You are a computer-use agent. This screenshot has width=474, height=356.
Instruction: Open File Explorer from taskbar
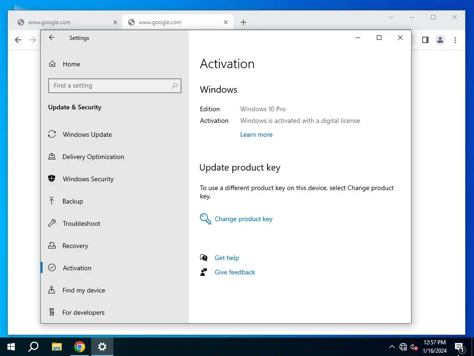56,347
